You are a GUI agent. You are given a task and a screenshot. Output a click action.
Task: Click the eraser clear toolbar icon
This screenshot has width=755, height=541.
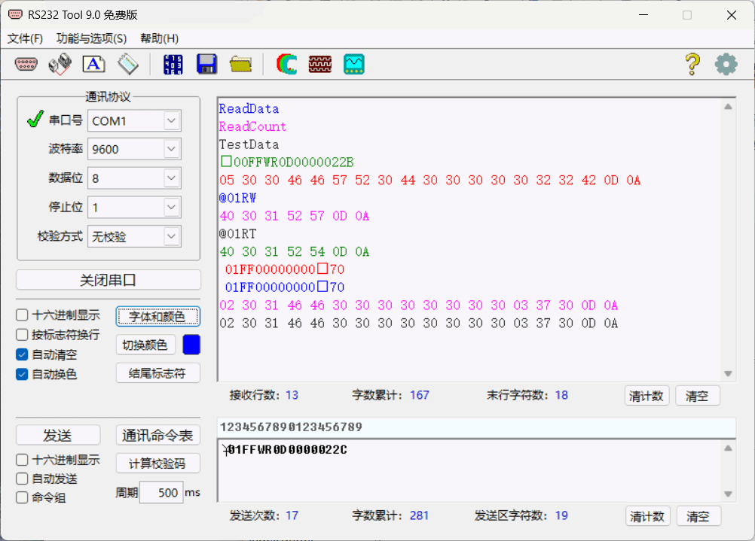[x=128, y=64]
